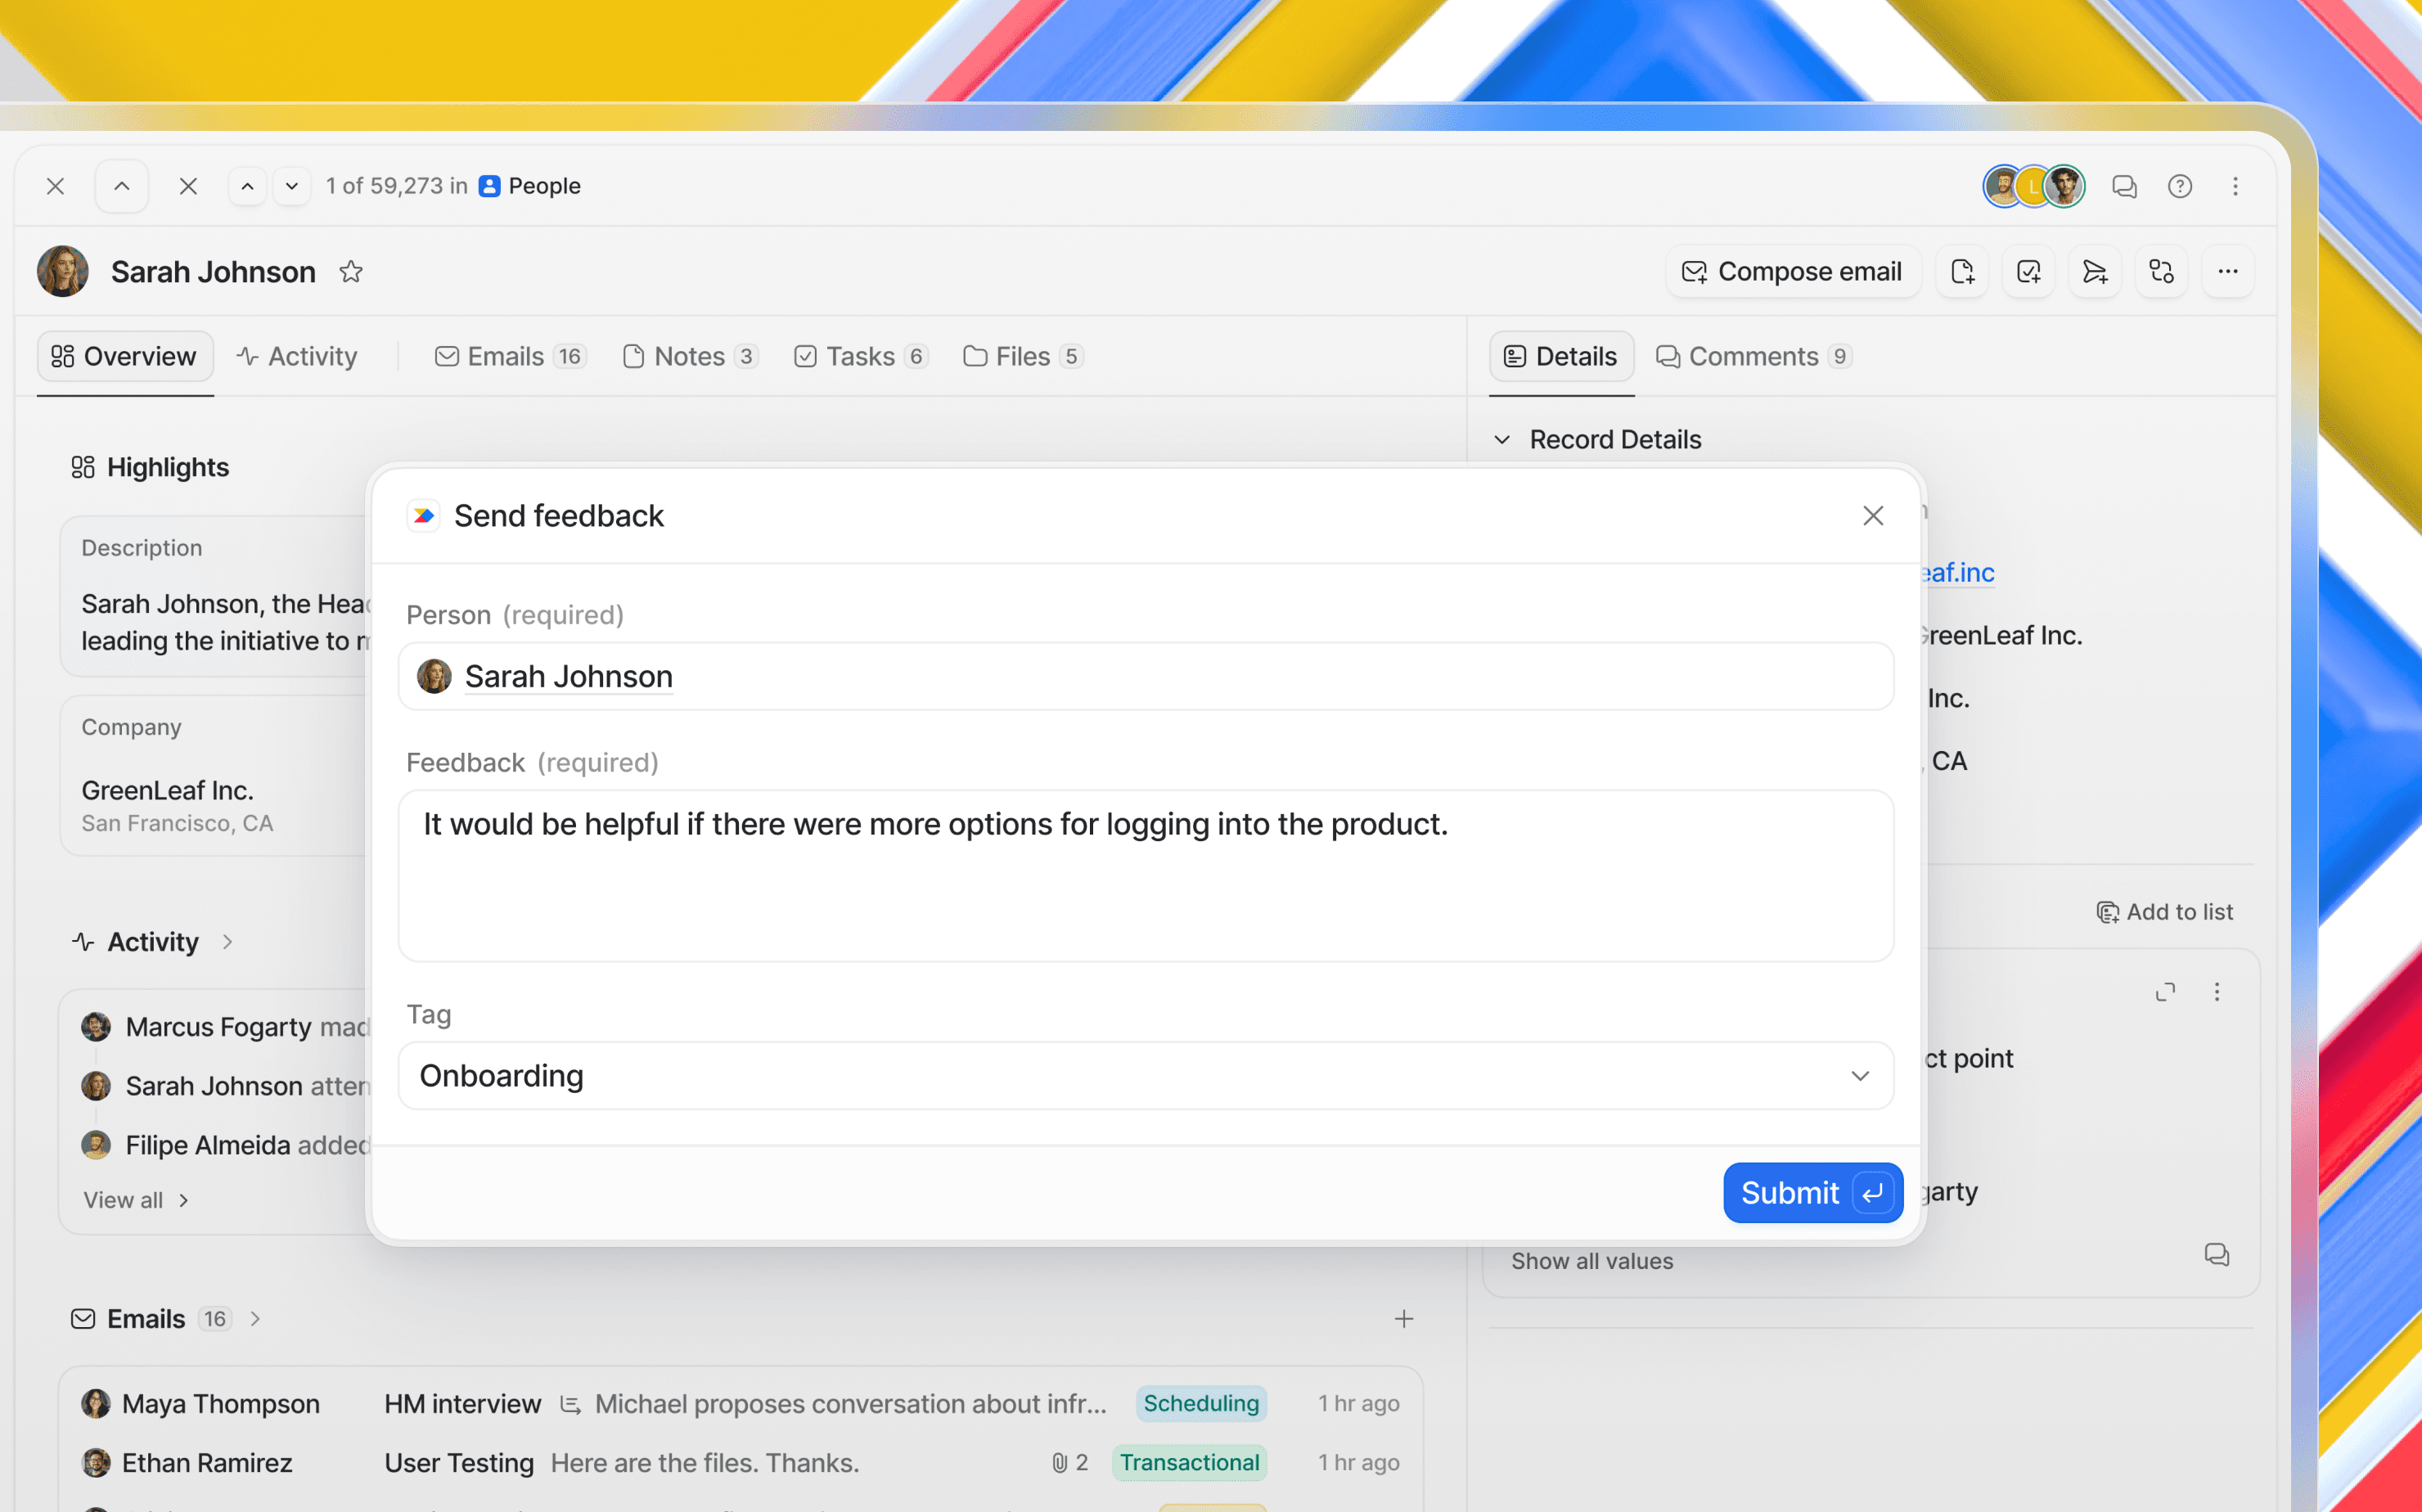Click the workflow icon in header

coord(2161,272)
